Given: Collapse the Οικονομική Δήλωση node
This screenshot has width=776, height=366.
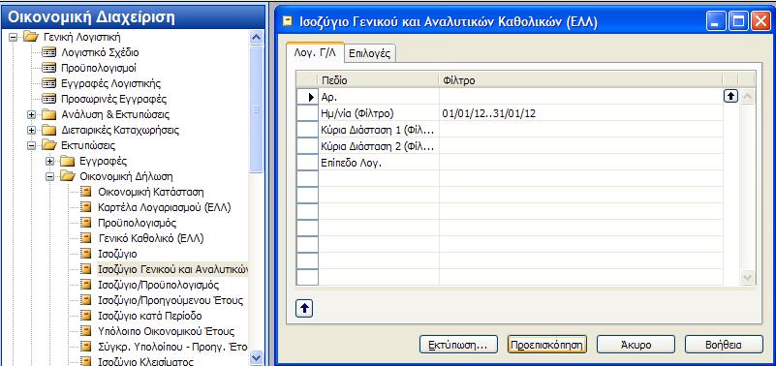Looking at the screenshot, I should click(x=49, y=176).
